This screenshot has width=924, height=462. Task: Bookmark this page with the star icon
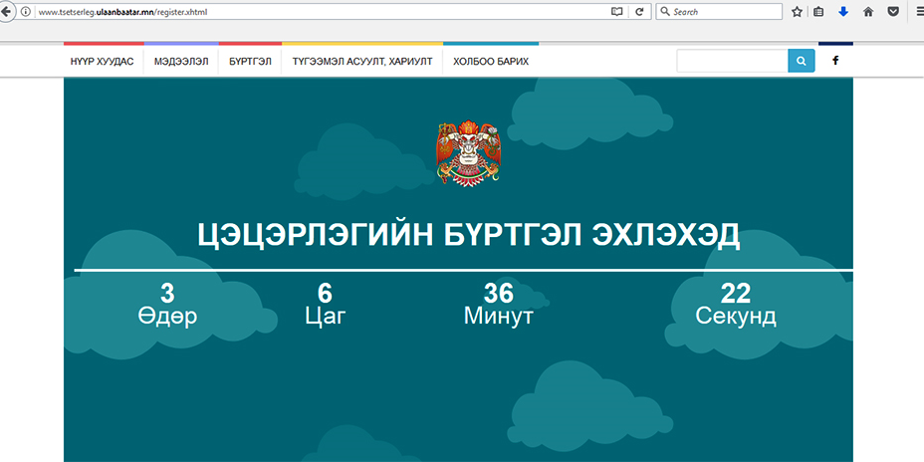click(797, 12)
